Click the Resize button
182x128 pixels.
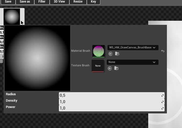tap(78, 2)
